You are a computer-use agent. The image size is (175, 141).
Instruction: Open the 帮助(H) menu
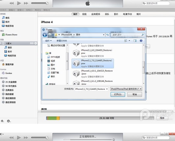[x=47, y=10]
